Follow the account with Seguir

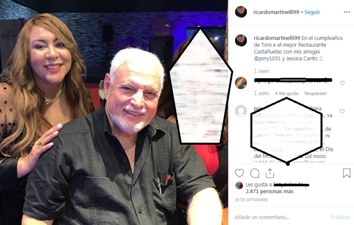point(312,12)
